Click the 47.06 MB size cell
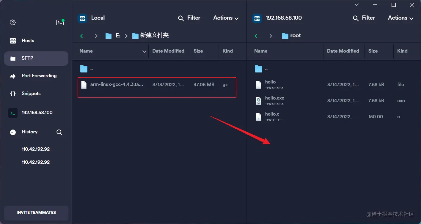 point(204,85)
